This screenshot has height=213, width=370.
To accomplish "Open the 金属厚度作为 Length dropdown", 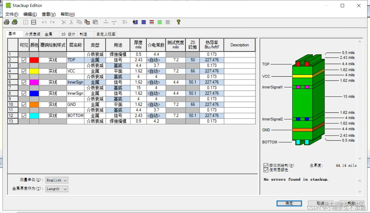I will (57, 189).
